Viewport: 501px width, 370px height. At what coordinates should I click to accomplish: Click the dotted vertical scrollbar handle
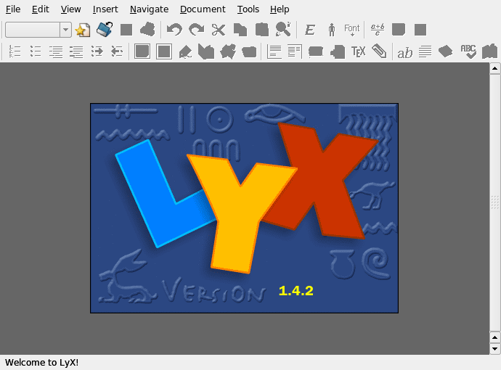click(x=494, y=202)
